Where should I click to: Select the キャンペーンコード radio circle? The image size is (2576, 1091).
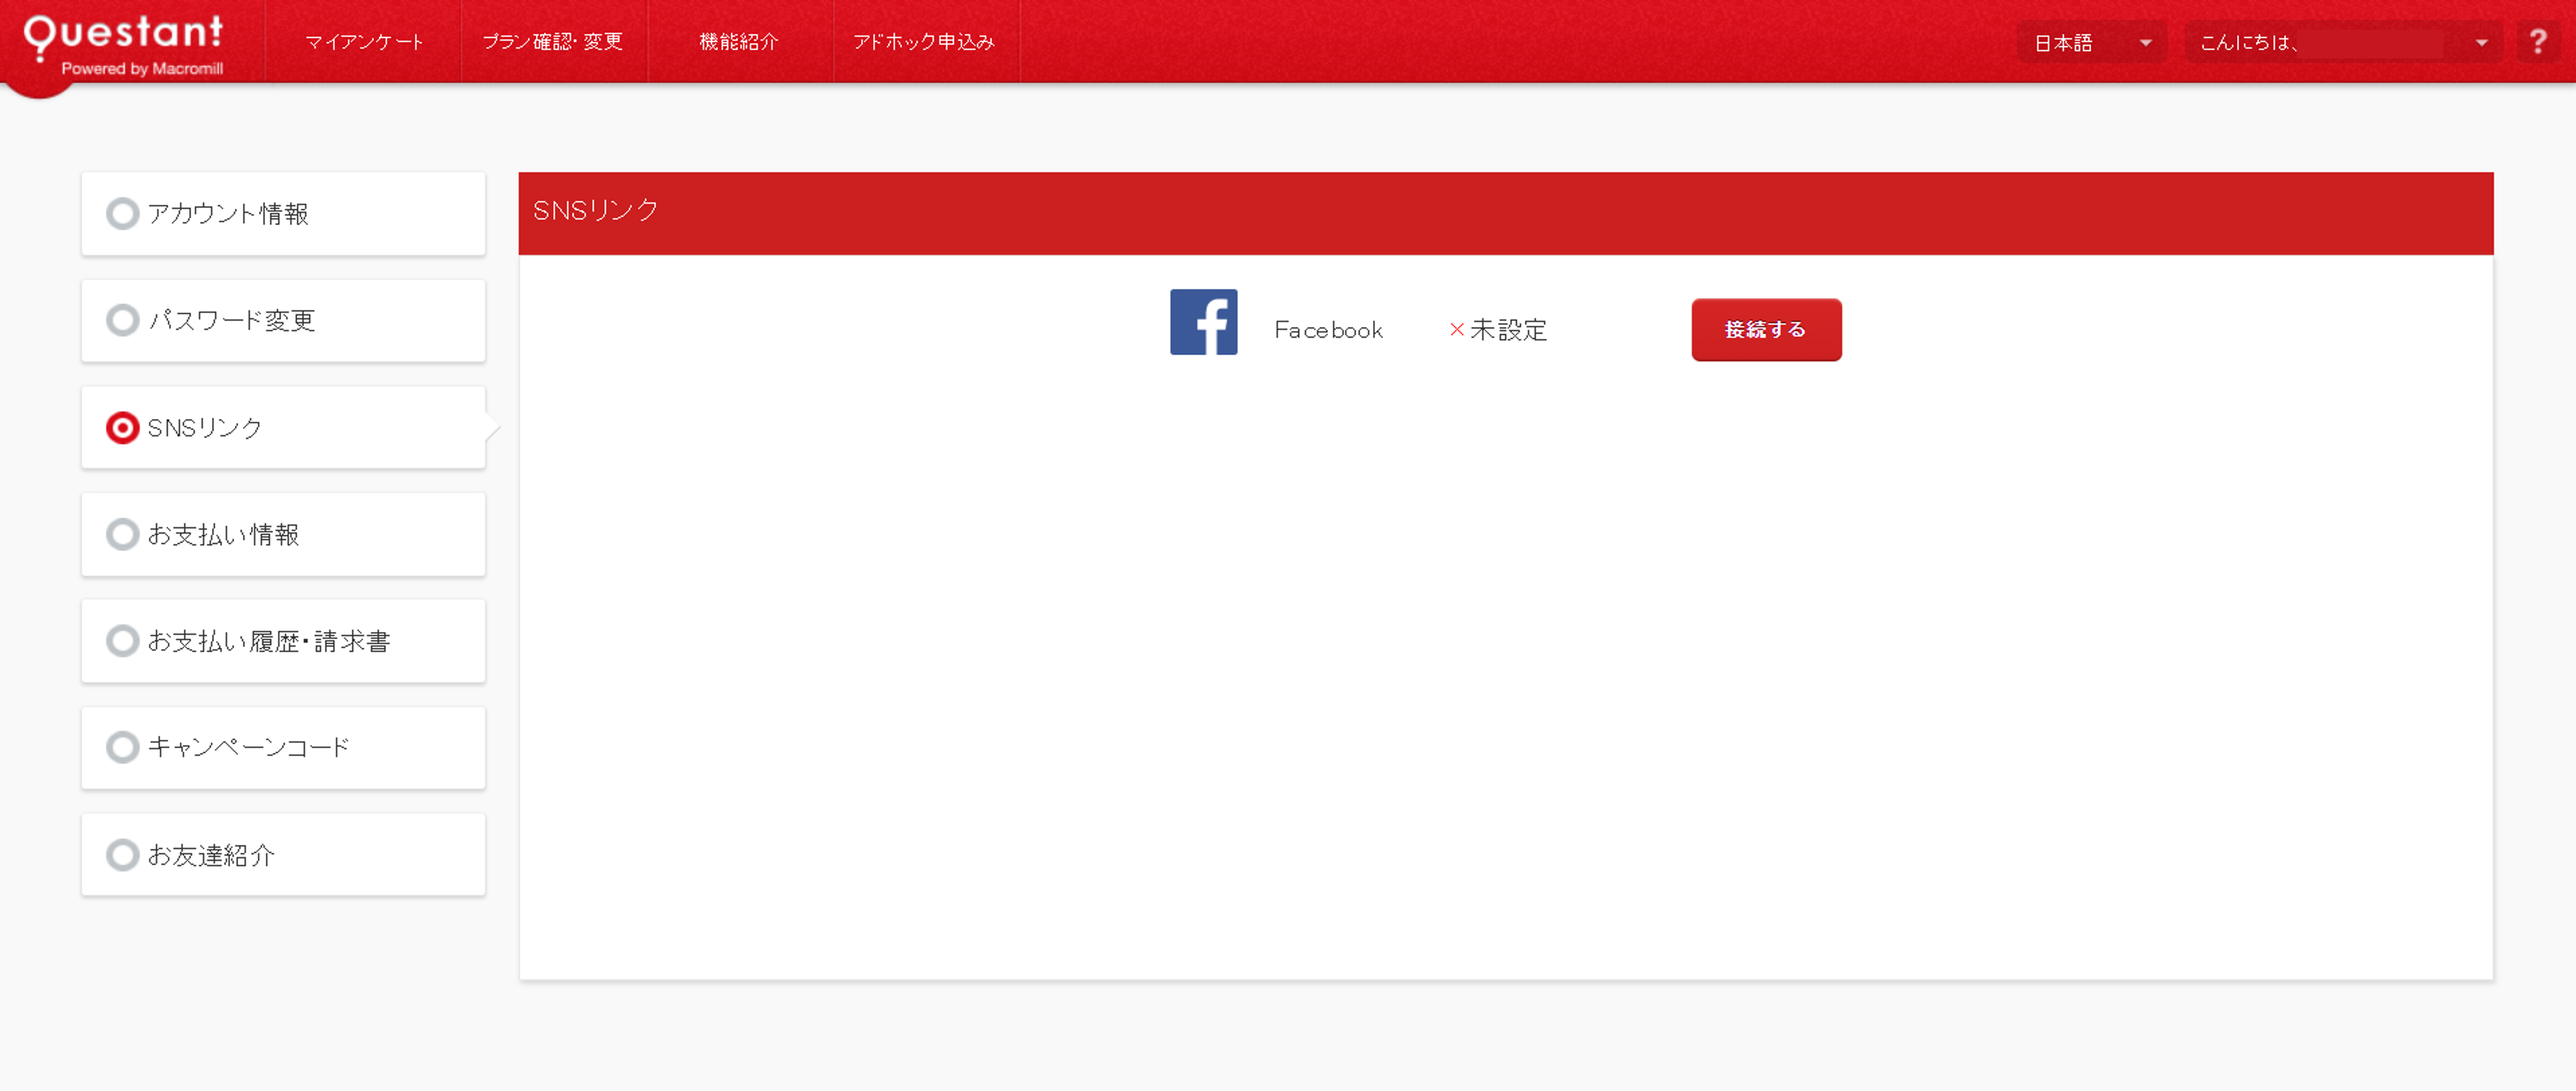pos(122,747)
